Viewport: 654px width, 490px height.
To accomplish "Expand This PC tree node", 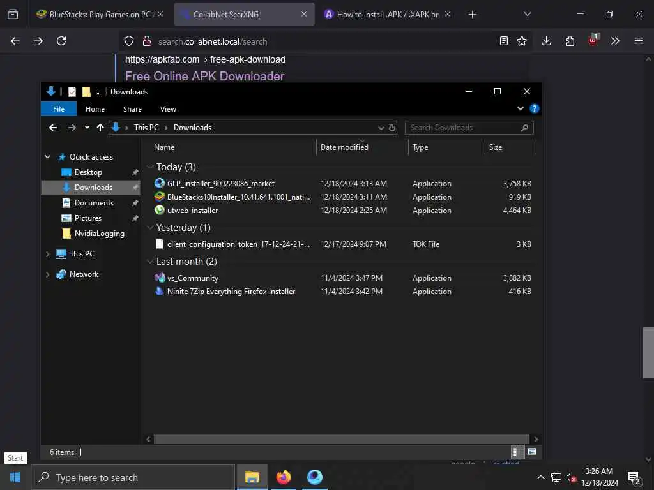I will coord(47,254).
